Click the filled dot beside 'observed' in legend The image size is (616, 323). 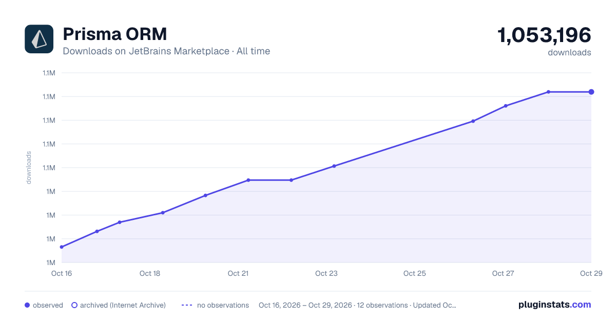pos(27,305)
